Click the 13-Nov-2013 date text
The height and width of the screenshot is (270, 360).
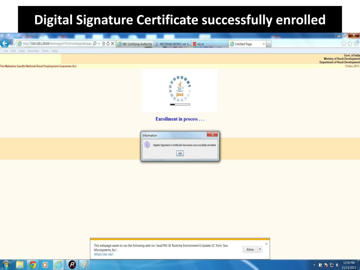tap(352, 66)
